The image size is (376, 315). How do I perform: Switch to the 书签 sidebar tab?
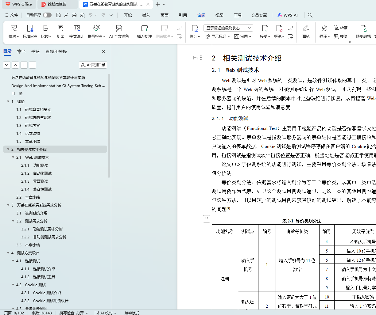pyautogui.click(x=36, y=51)
